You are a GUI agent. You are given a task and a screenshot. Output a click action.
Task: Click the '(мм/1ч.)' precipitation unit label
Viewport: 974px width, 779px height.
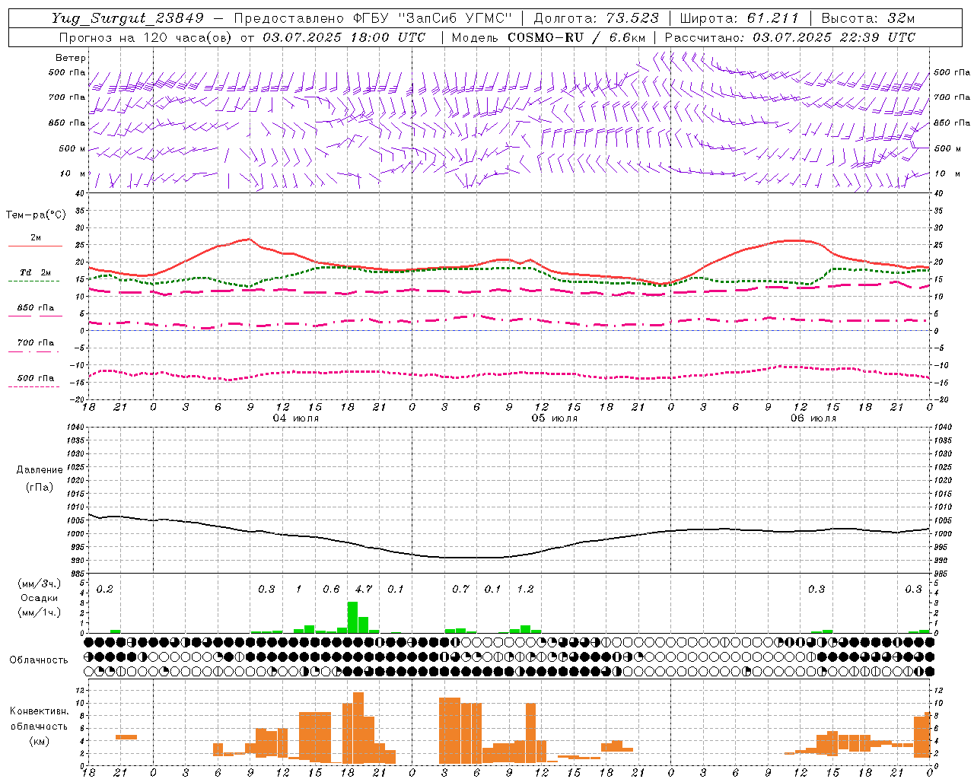click(x=40, y=612)
